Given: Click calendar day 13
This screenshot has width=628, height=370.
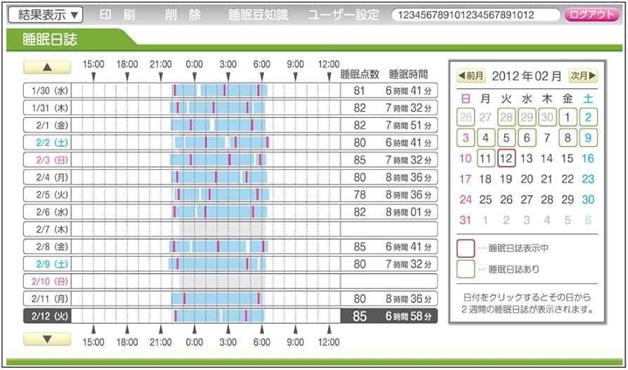Looking at the screenshot, I should (527, 158).
